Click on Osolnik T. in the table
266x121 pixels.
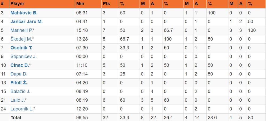tap(21, 48)
